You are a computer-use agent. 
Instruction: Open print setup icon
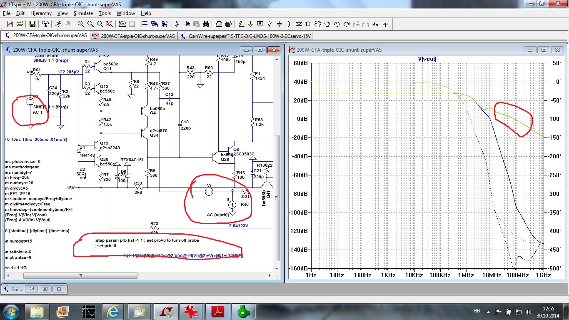(x=219, y=24)
